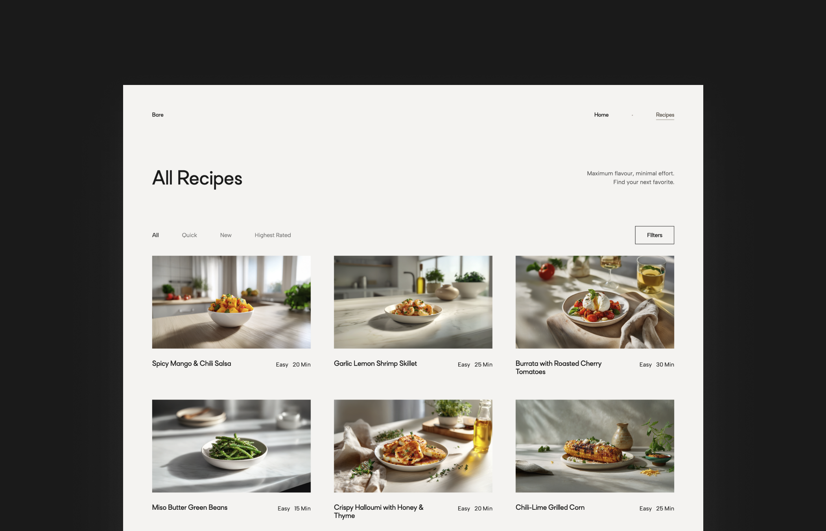The width and height of the screenshot is (826, 531).
Task: Switch to the New tab
Action: coord(226,235)
